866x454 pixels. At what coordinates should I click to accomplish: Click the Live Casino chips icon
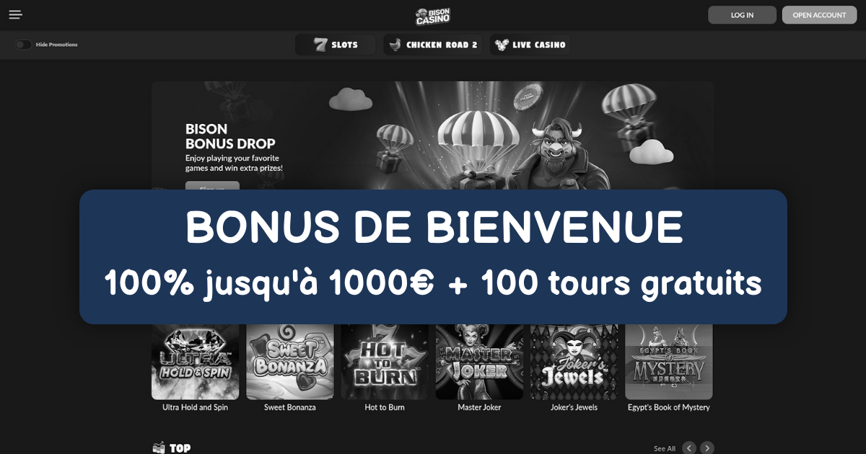(x=502, y=45)
